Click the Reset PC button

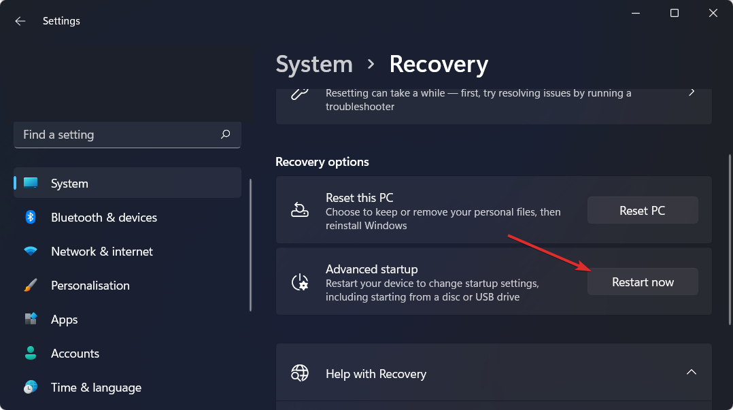(642, 210)
